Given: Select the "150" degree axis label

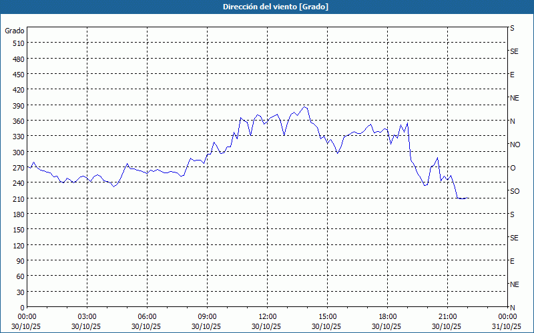Looking at the screenshot, I should 19,230.
